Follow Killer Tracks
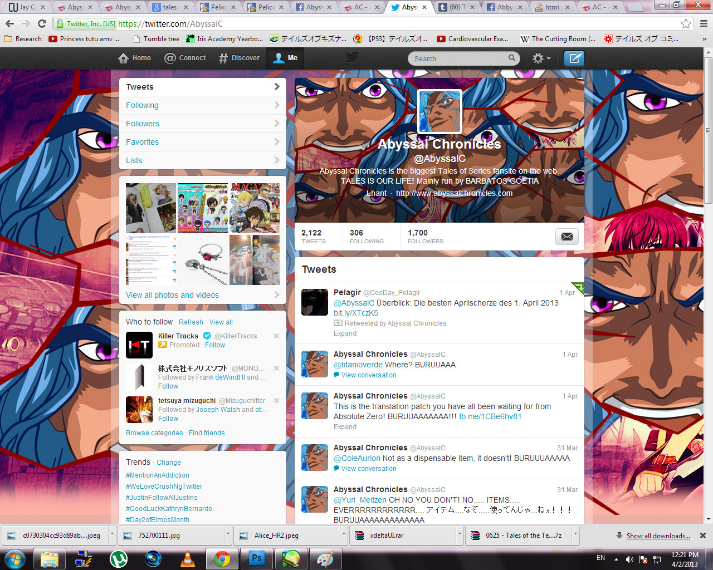Screen dimensions: 713x570 215,345
